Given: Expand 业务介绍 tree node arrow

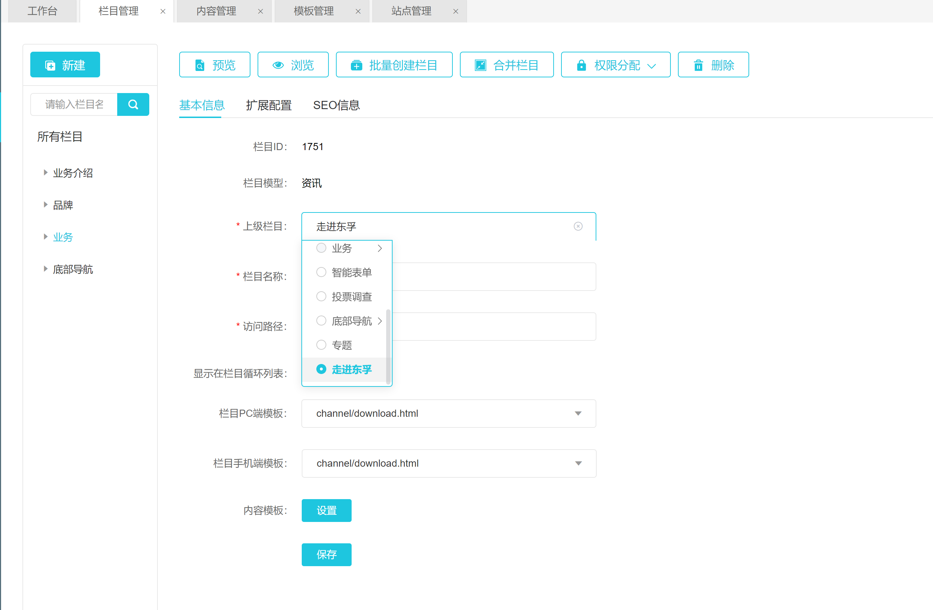Looking at the screenshot, I should [x=46, y=173].
